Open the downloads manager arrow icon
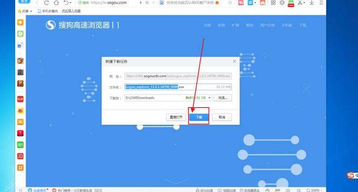Viewport: 358px width, 192px height. pyautogui.click(x=311, y=3)
